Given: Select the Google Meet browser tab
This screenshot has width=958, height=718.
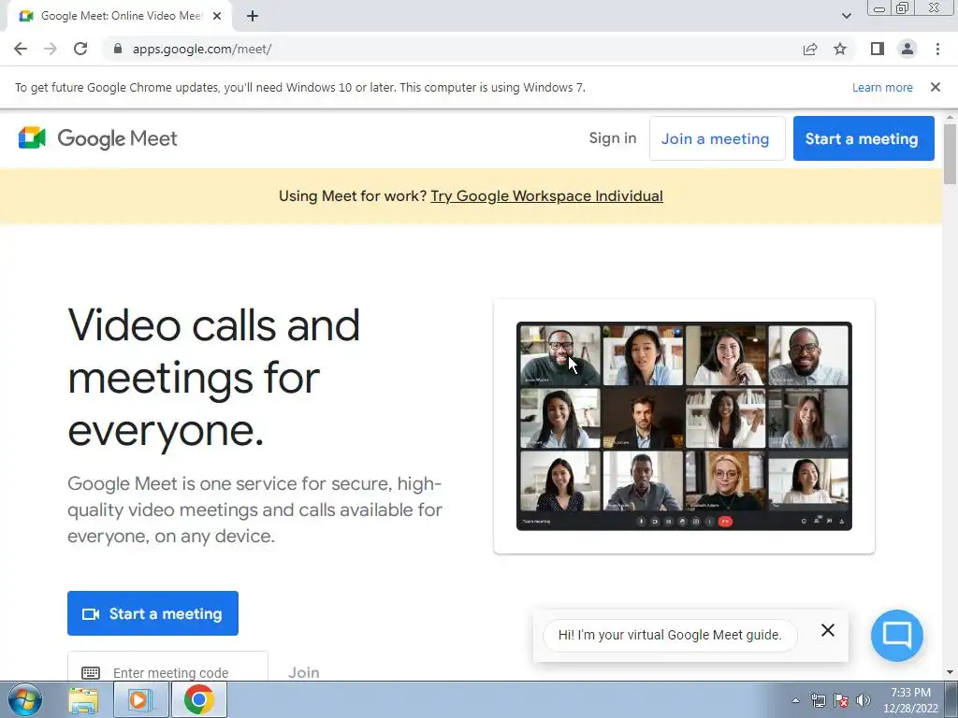Looking at the screenshot, I should coord(119,16).
